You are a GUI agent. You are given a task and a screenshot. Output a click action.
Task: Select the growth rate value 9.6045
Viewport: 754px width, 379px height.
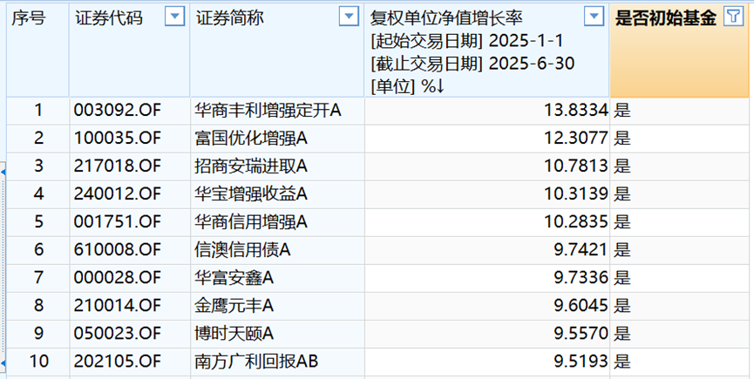click(x=581, y=306)
